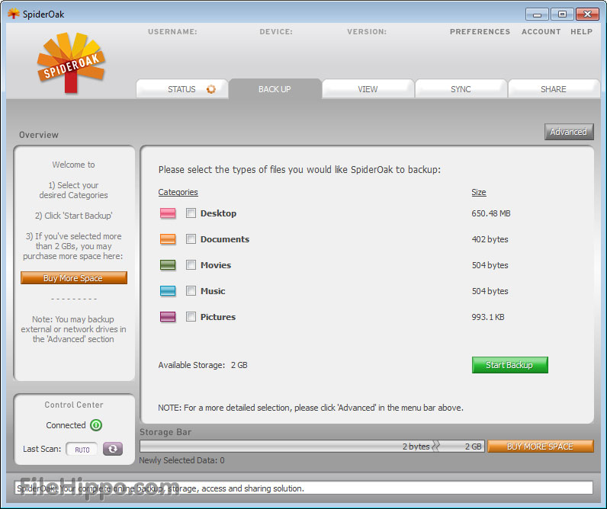Click the purple rescan refresh icon
The height and width of the screenshot is (509, 607).
pyautogui.click(x=113, y=449)
